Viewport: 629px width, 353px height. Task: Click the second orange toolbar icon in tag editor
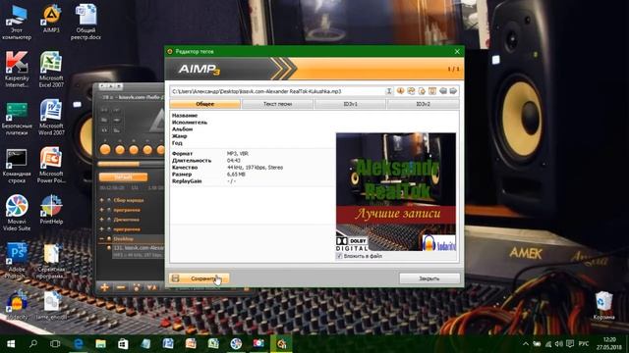(x=411, y=91)
